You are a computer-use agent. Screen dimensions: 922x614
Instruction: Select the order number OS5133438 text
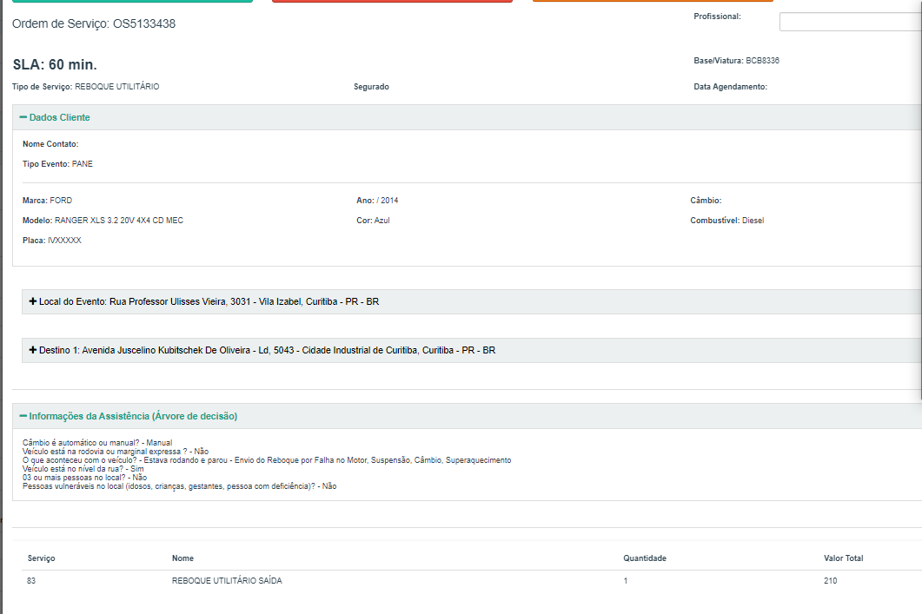pyautogui.click(x=144, y=24)
